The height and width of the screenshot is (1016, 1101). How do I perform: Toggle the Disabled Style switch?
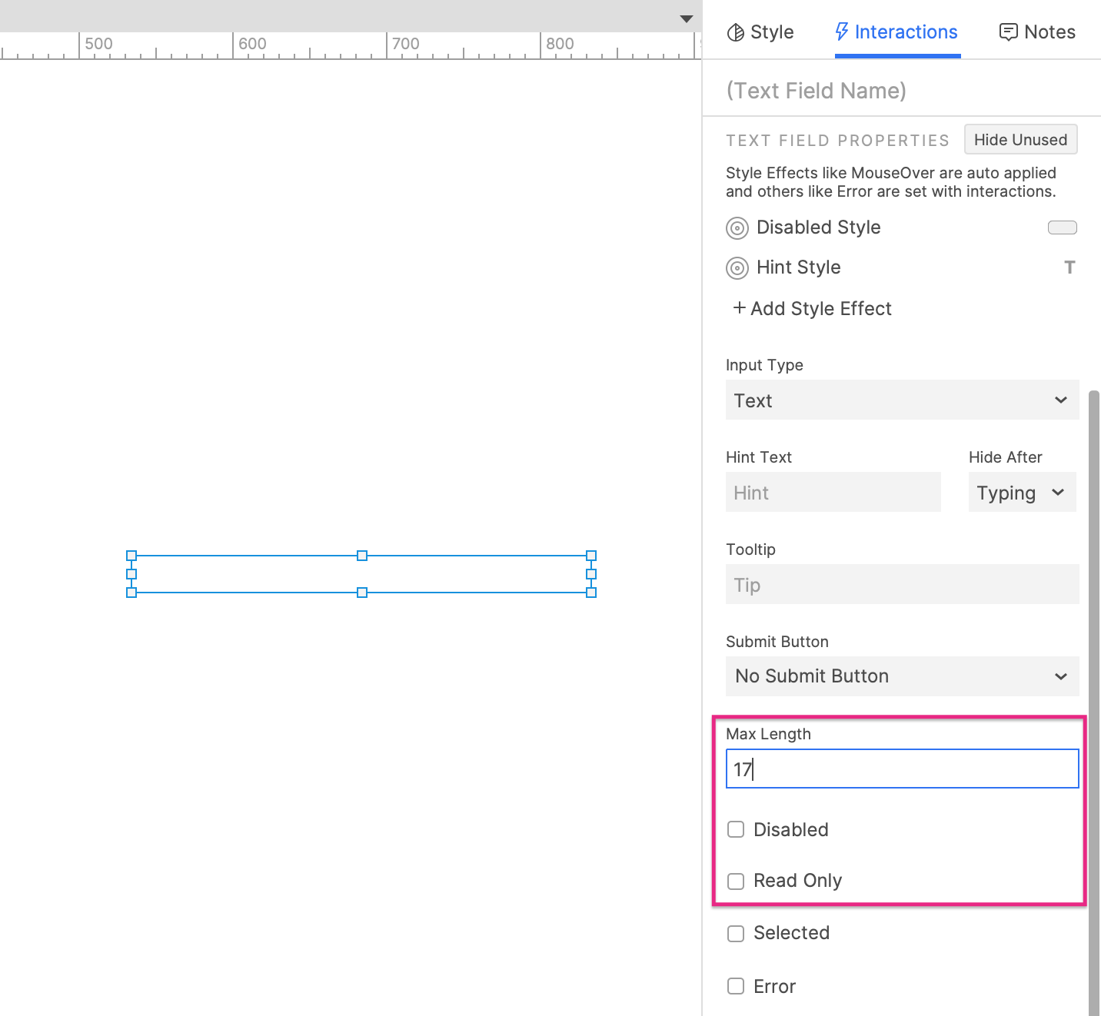pos(1062,227)
